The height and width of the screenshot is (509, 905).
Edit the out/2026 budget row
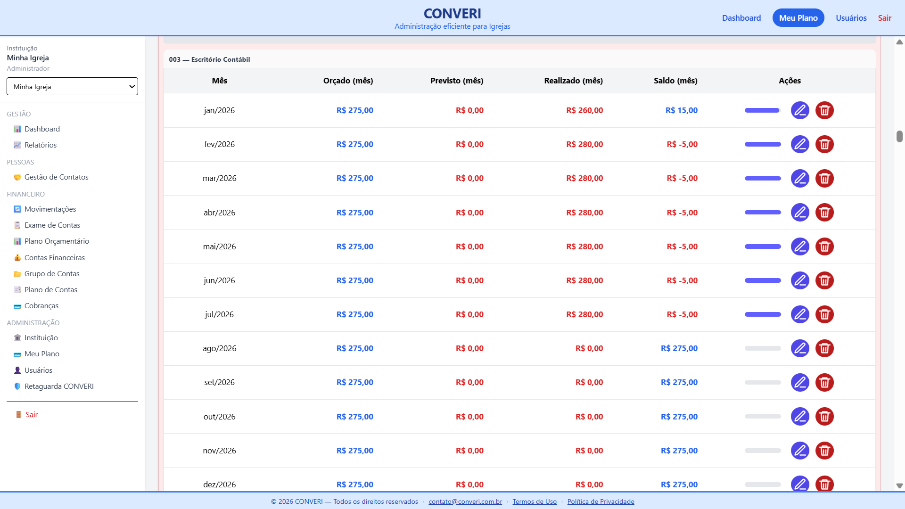[x=800, y=417]
